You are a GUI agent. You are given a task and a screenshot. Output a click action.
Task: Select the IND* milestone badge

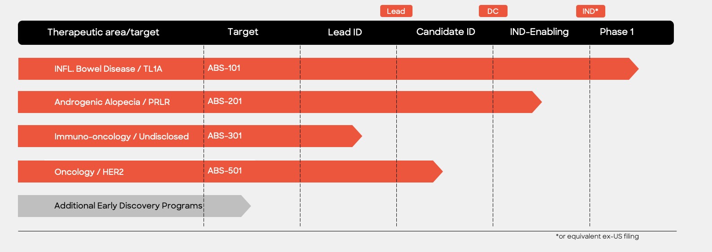point(590,11)
